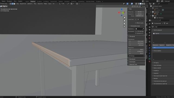Click the Выделить vertex group button
Image resolution: width=174 pixels, height=98 pixels.
point(169,45)
